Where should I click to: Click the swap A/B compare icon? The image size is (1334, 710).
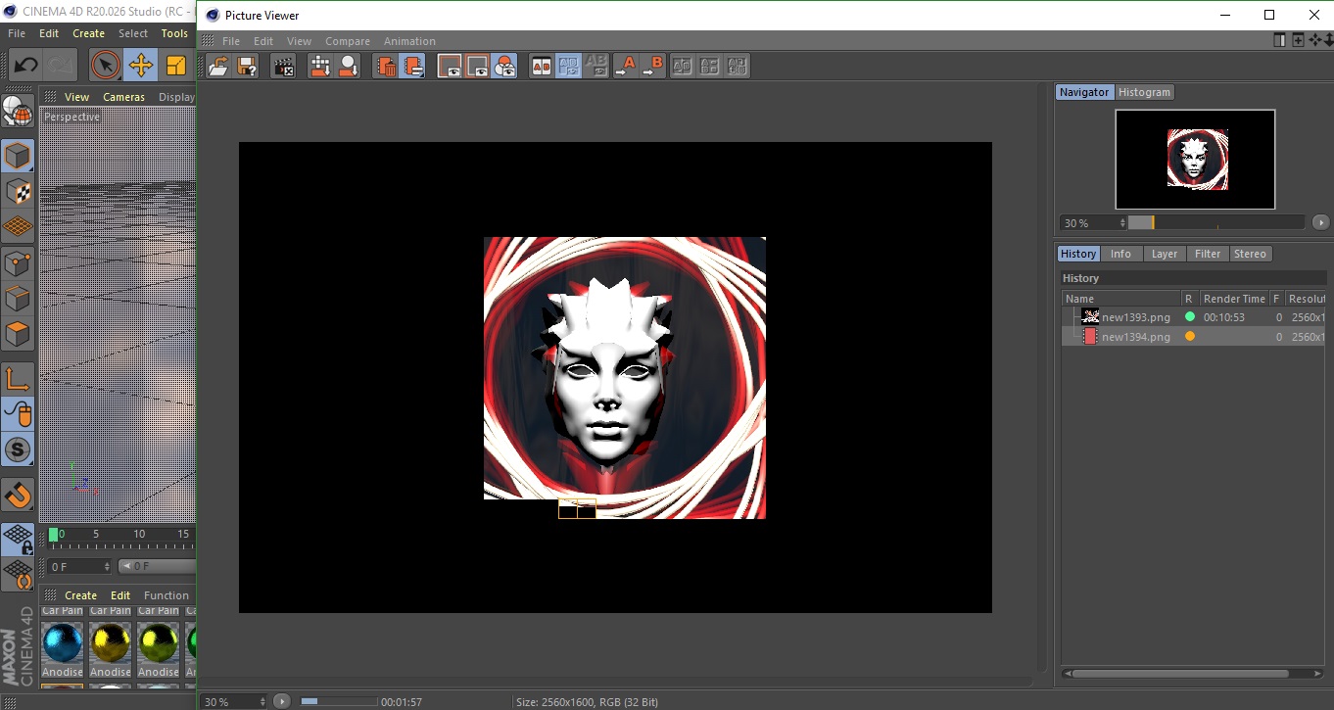pyautogui.click(x=683, y=67)
